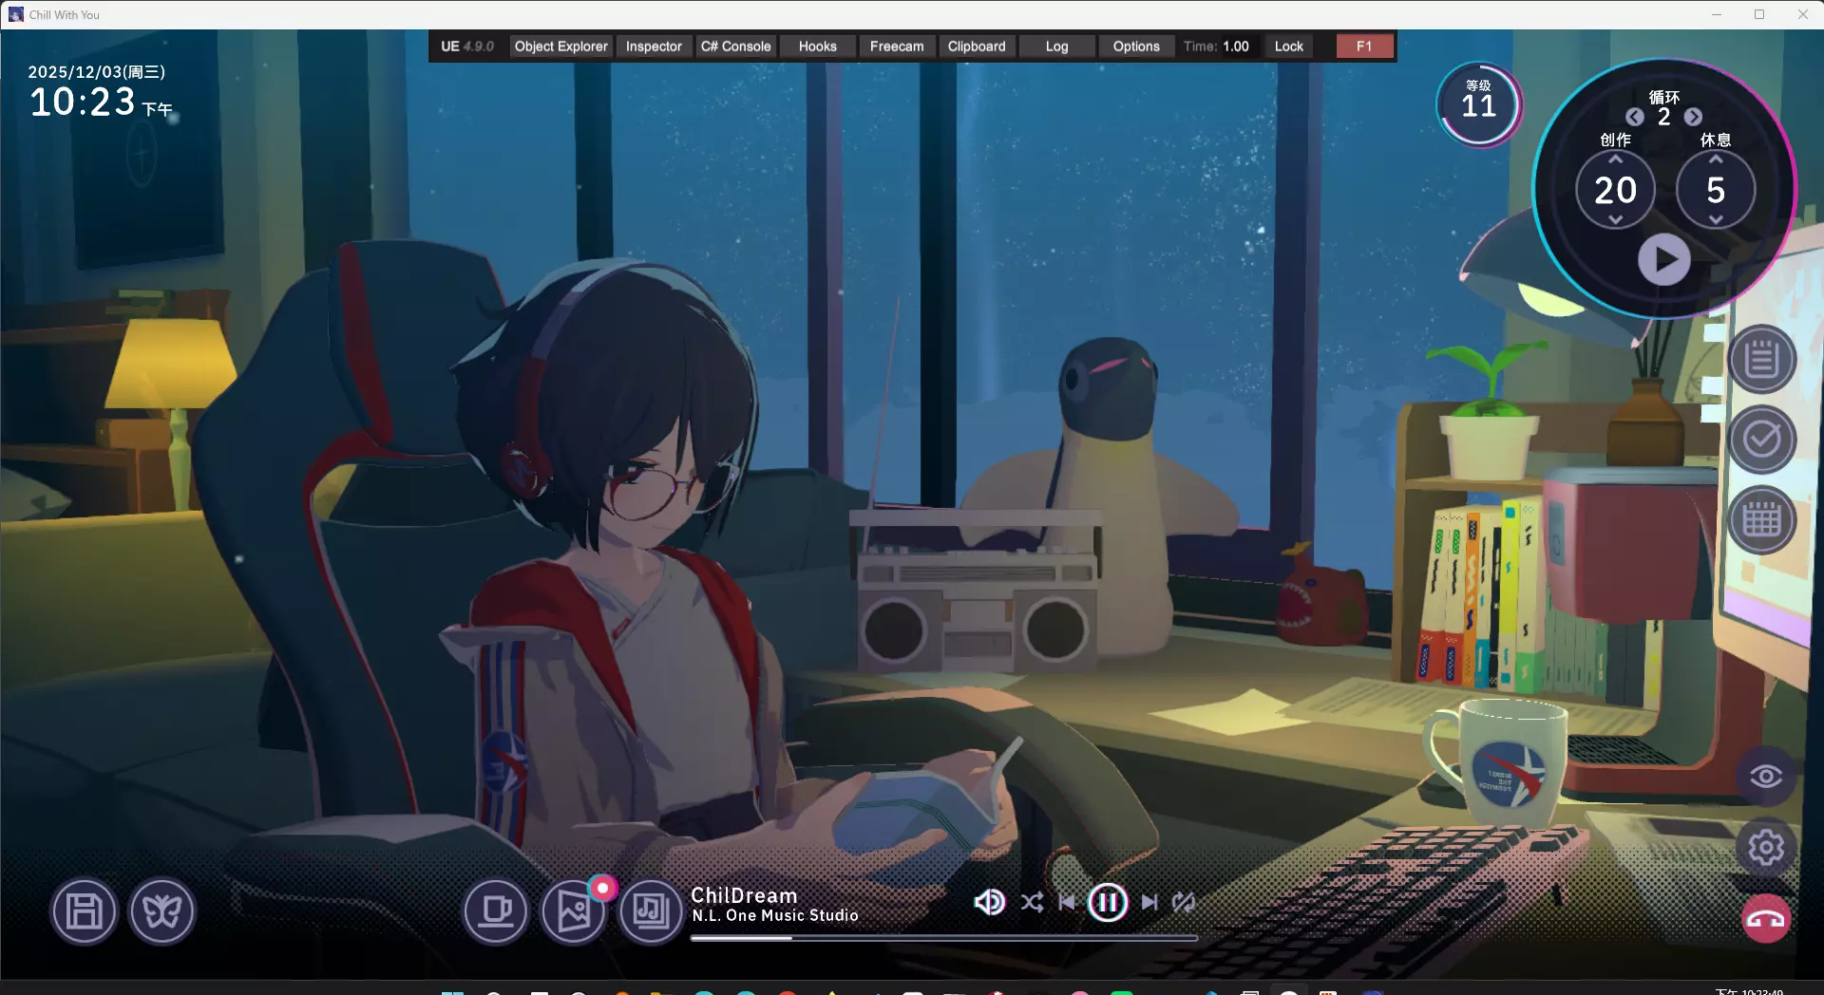
Task: Open the Freecam tab
Action: 897,47
